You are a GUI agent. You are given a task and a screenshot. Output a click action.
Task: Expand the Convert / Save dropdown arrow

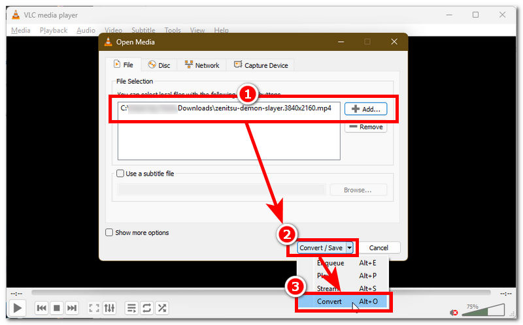[350, 248]
